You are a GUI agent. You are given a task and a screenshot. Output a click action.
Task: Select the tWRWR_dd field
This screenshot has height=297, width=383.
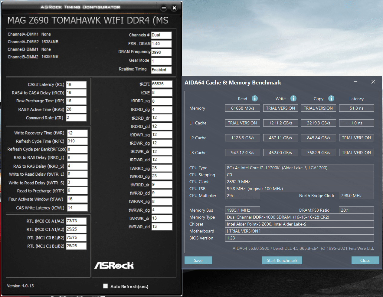162,226
